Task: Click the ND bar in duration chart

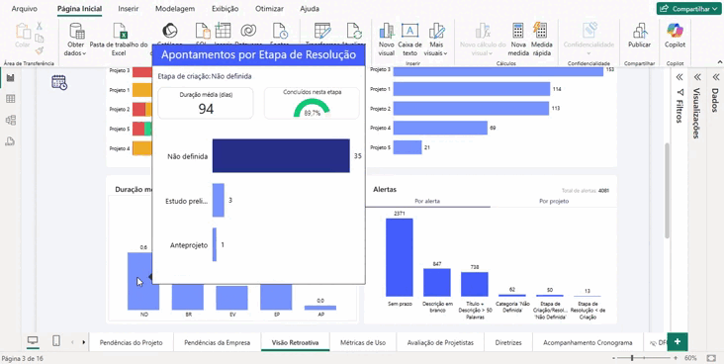Action: point(143,281)
